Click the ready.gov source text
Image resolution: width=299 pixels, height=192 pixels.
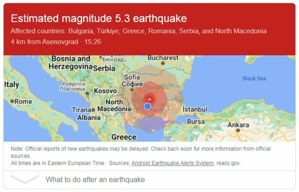228,163
